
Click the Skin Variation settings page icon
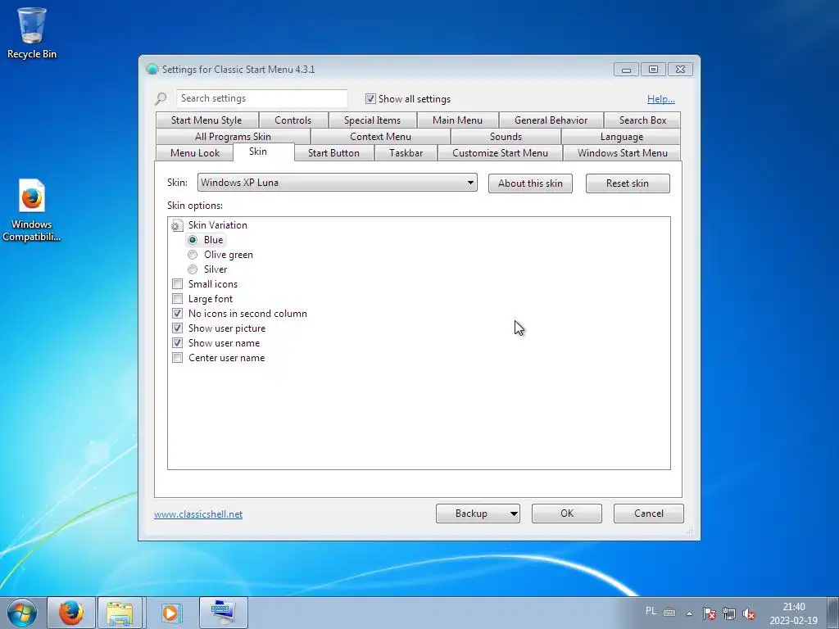pyautogui.click(x=177, y=226)
